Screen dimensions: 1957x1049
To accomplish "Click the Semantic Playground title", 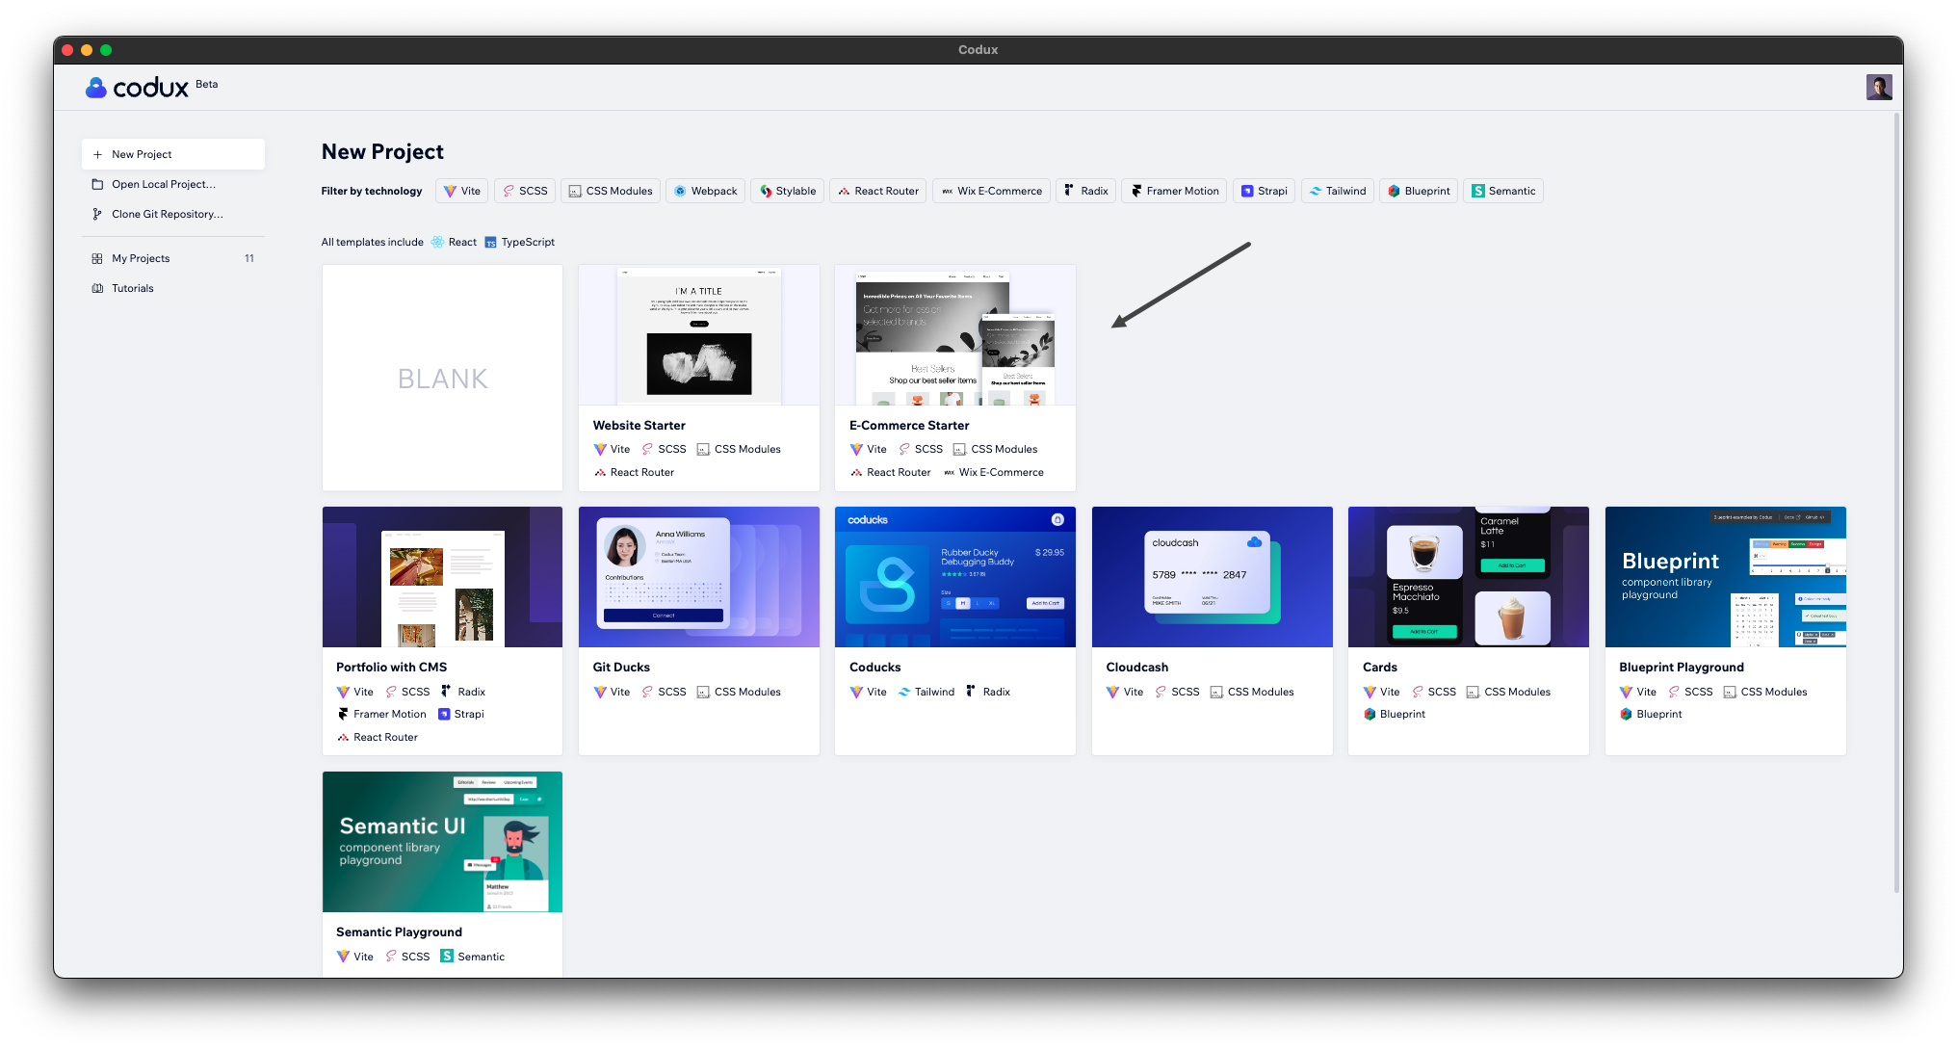I will [x=400, y=931].
